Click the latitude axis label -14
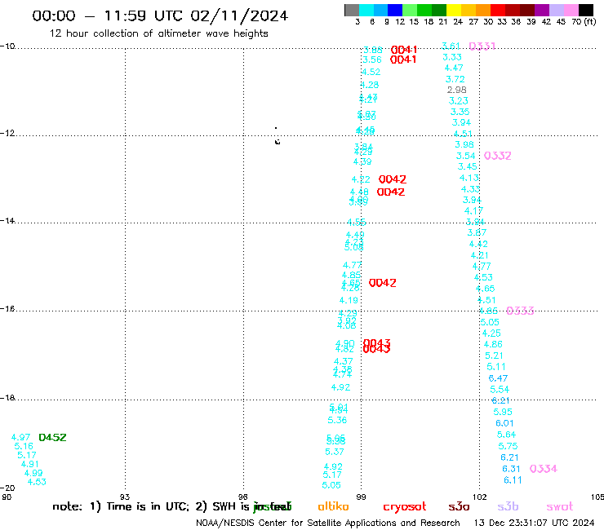Screen dimensions: 604x530 (7, 220)
